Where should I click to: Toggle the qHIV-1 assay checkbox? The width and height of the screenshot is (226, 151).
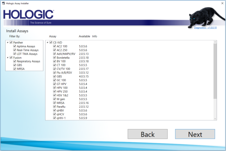point(55,118)
